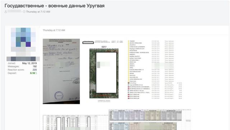Click the clock icon in the thread header
The image size is (230, 130).
coord(24,12)
